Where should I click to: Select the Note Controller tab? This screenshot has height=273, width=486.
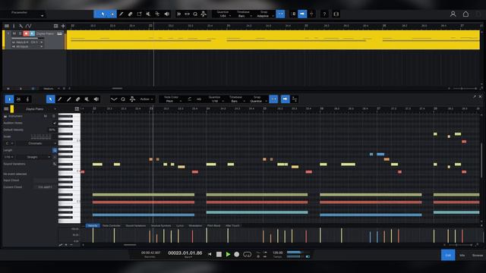(112, 226)
